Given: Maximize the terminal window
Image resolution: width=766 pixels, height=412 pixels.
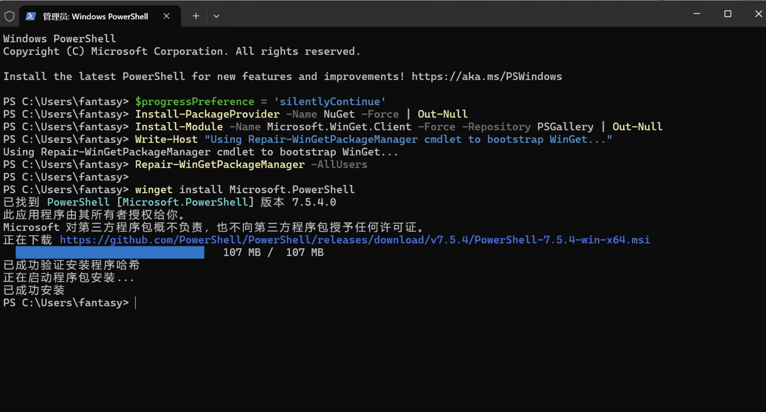Looking at the screenshot, I should 728,14.
